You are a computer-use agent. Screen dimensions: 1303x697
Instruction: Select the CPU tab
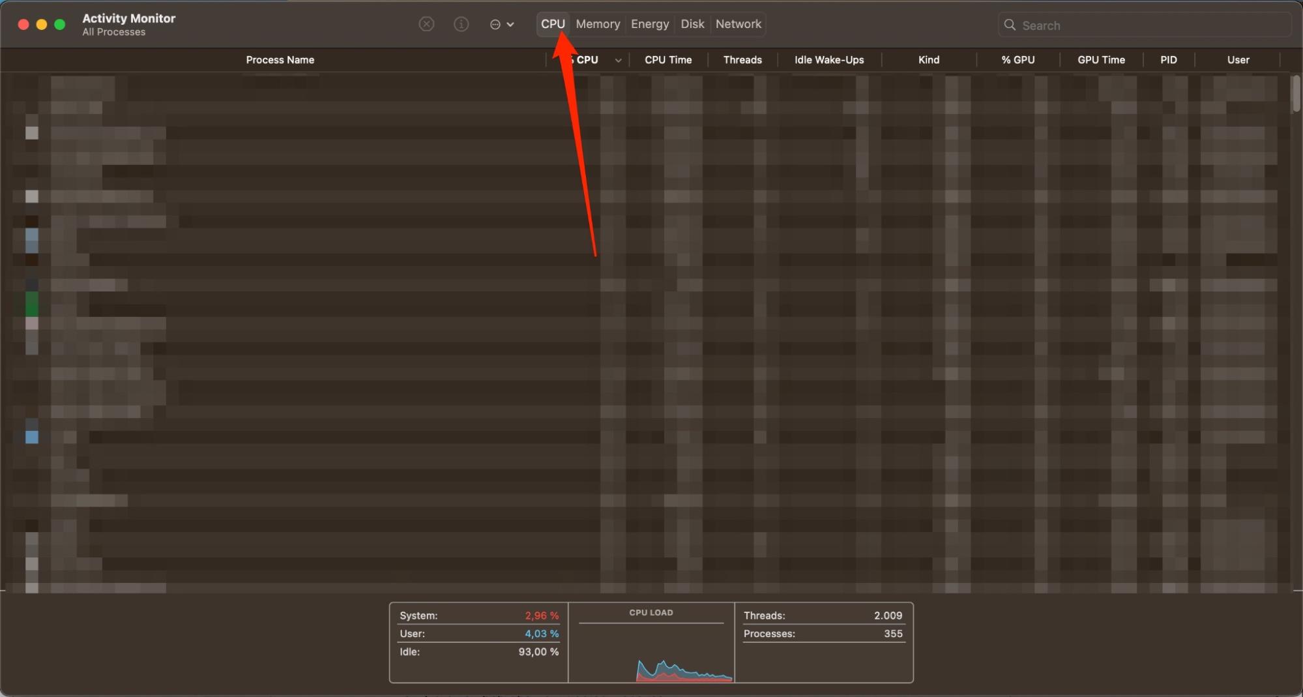tap(553, 24)
